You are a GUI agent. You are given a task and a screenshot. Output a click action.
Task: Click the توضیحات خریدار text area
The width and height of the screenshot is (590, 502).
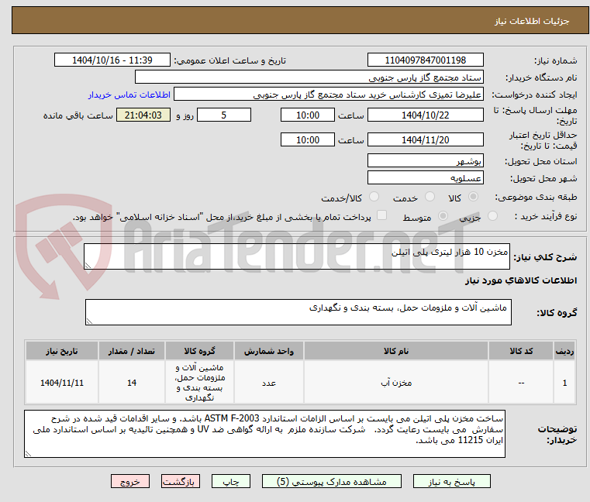(x=264, y=434)
